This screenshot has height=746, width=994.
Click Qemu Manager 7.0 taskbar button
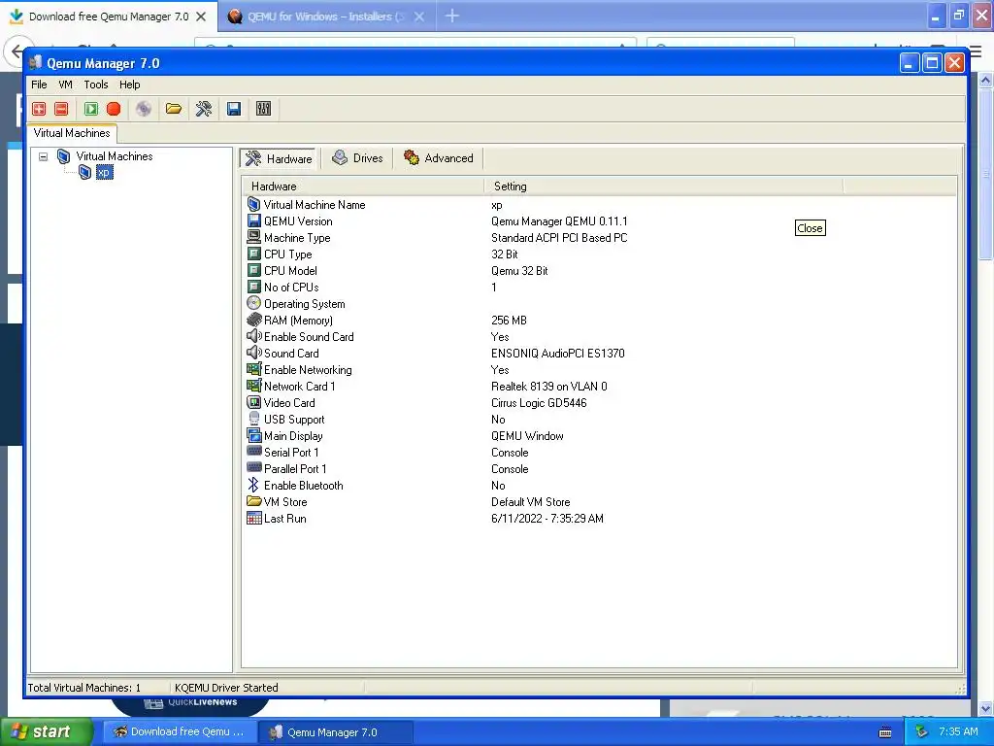(336, 732)
